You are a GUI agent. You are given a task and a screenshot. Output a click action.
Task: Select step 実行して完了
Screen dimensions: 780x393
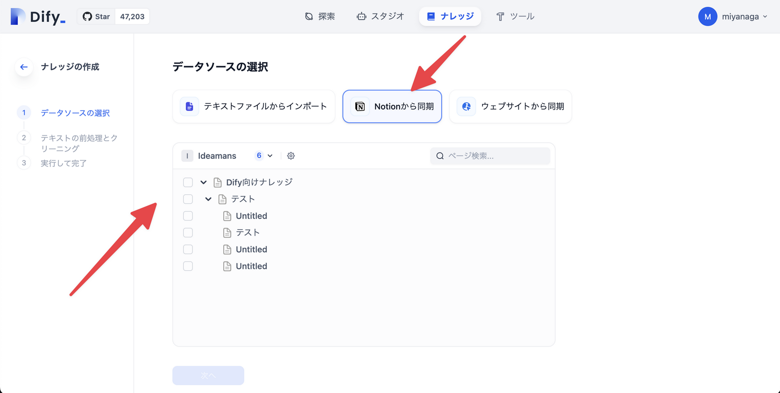coord(63,163)
